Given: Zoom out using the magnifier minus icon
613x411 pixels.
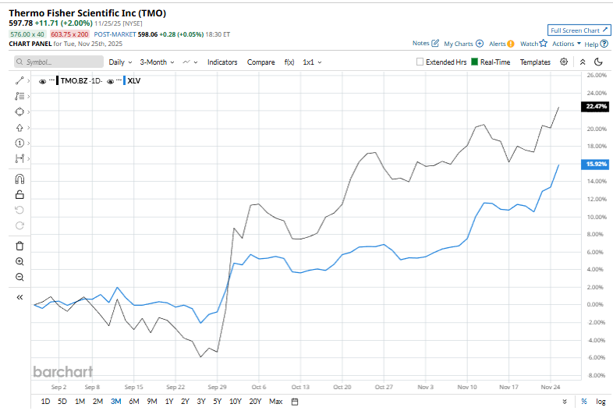Looking at the screenshot, I should (x=19, y=278).
